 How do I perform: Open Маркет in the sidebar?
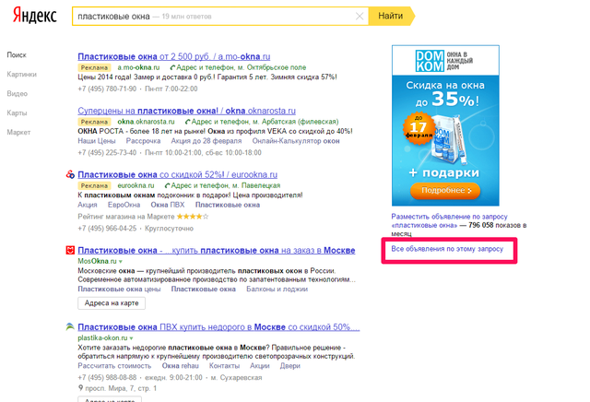(x=18, y=133)
